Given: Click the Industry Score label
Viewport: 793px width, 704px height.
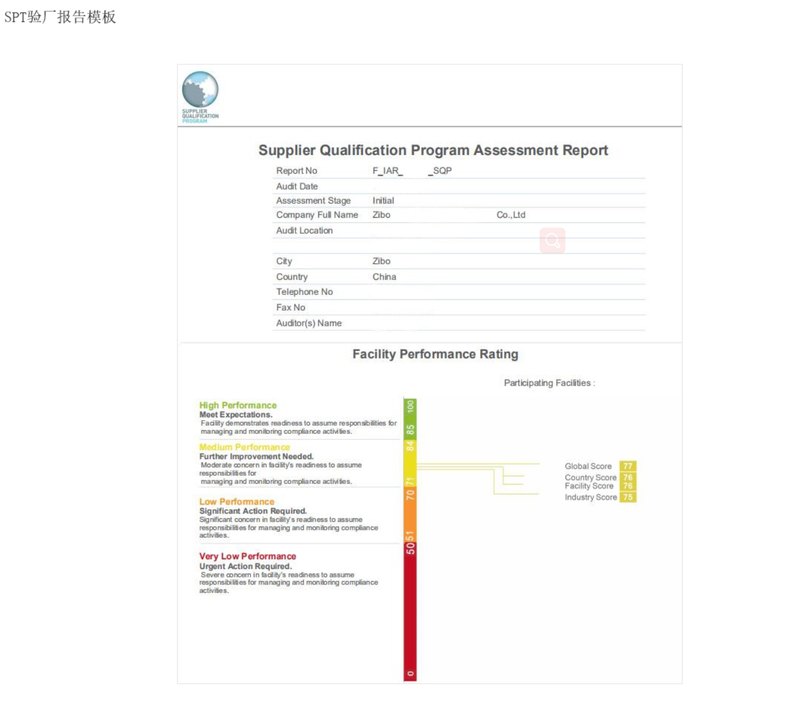Looking at the screenshot, I should 591,497.
